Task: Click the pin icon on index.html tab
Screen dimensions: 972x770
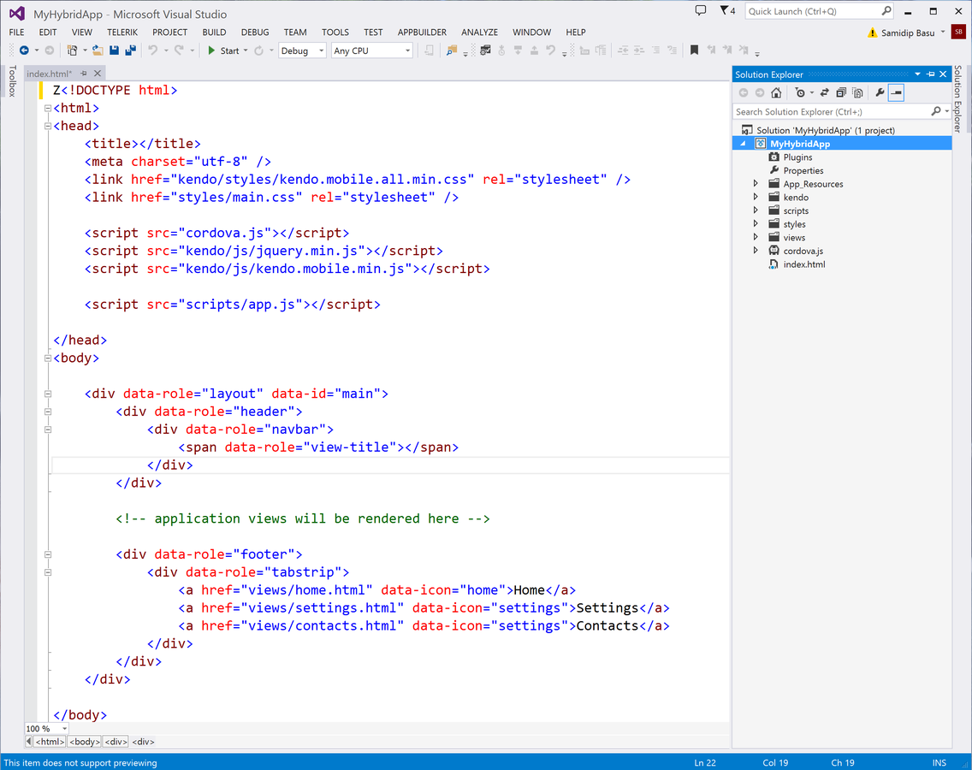Action: (x=84, y=74)
